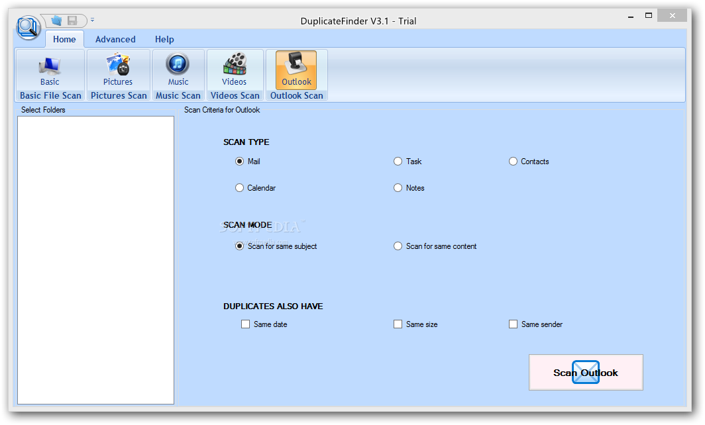Open the Help ribbon tab
The image size is (705, 425).
(164, 39)
